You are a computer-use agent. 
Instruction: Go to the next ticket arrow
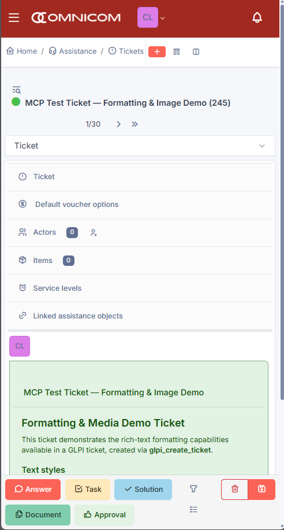(x=118, y=124)
